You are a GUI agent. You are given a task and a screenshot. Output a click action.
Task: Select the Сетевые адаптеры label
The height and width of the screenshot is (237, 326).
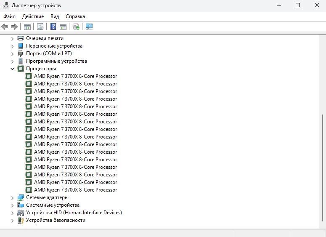[x=47, y=197]
